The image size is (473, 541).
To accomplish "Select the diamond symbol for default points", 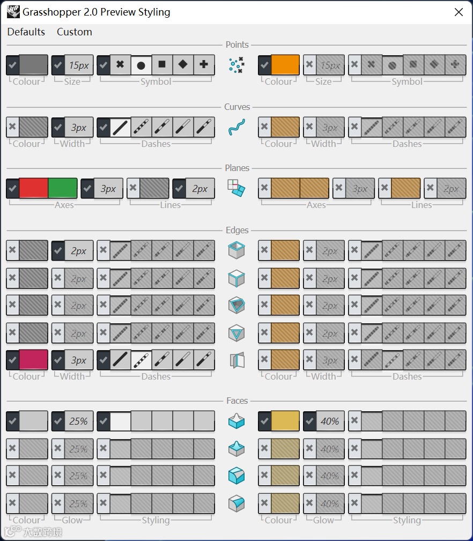I will 183,64.
